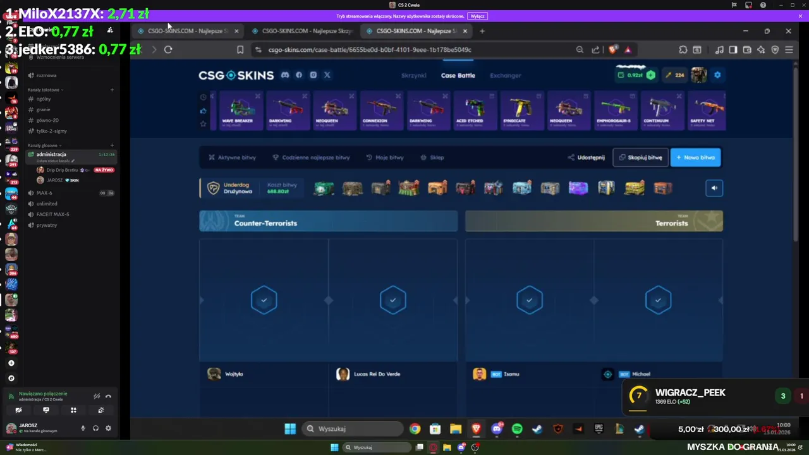Select Codzienne najlepsze bitwy tab
The width and height of the screenshot is (809, 455).
311,157
